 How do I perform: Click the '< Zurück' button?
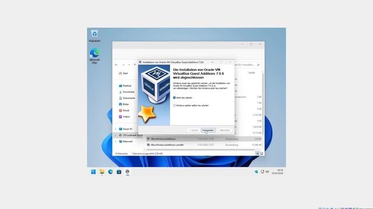pos(193,130)
